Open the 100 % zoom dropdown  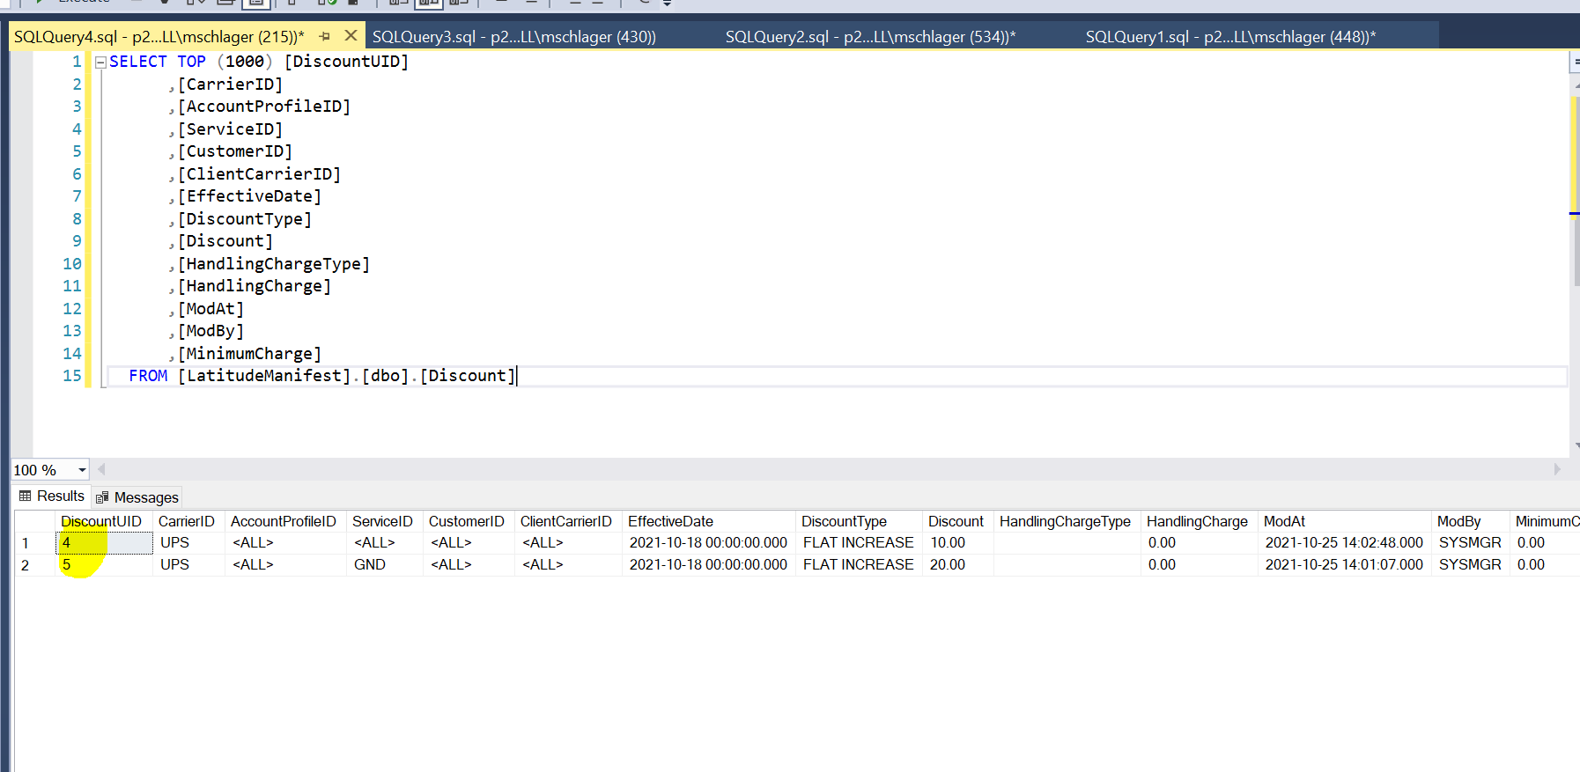point(82,470)
